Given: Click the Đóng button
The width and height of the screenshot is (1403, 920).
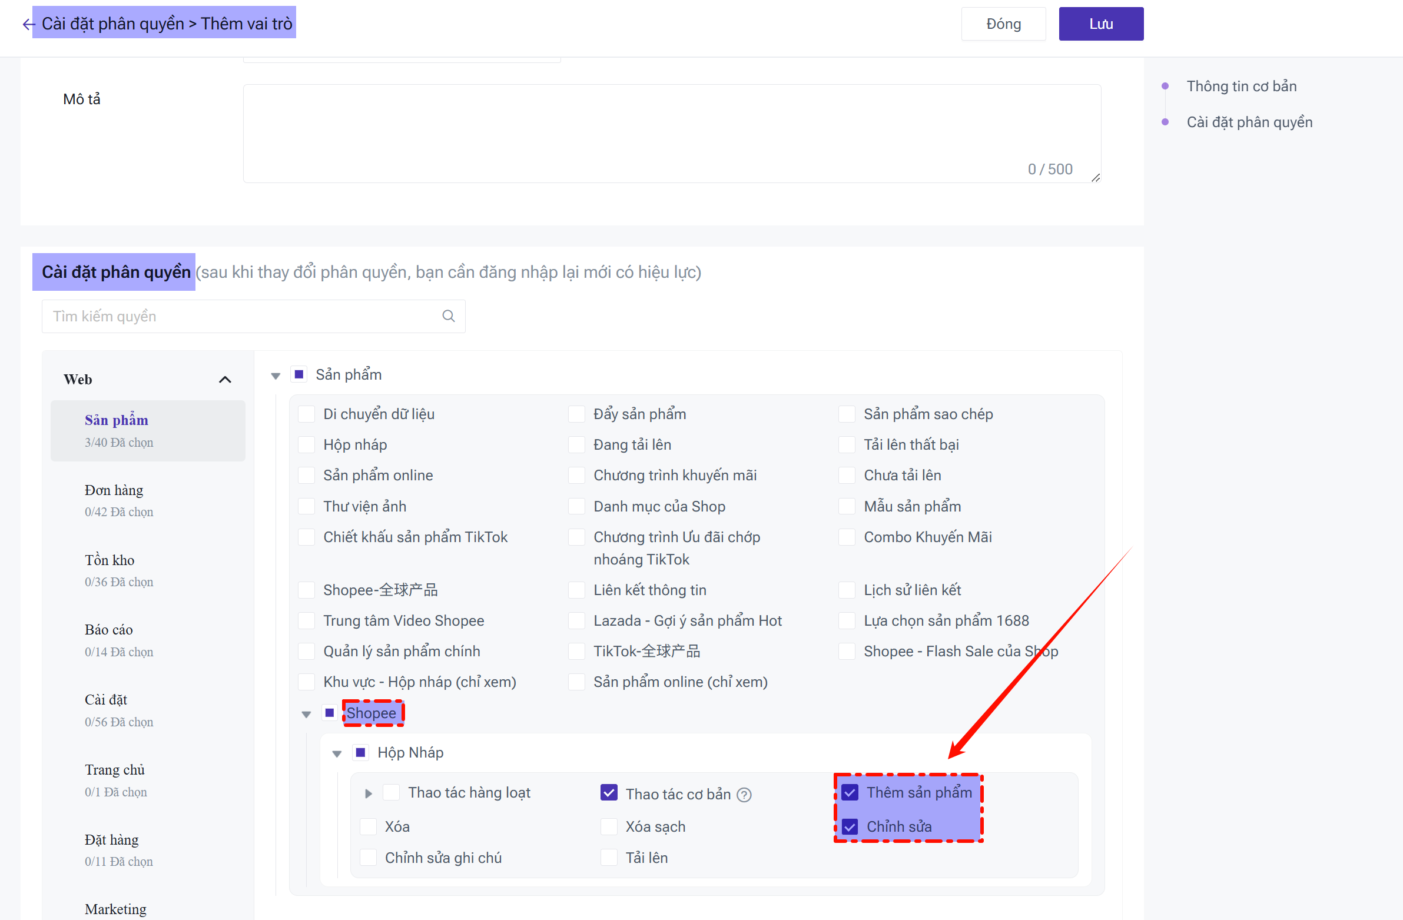Looking at the screenshot, I should 1003,24.
